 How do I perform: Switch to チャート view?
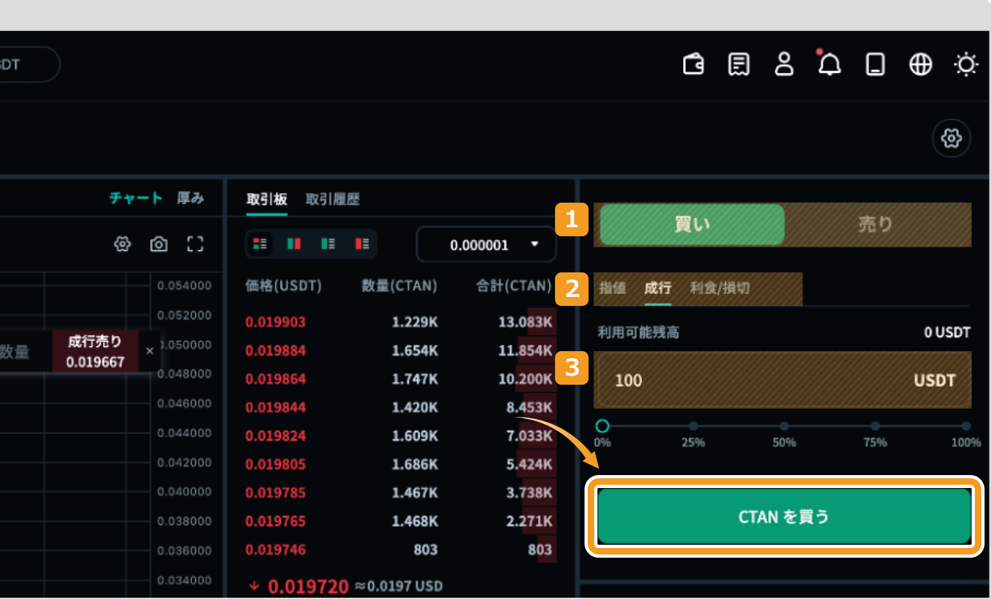click(135, 198)
